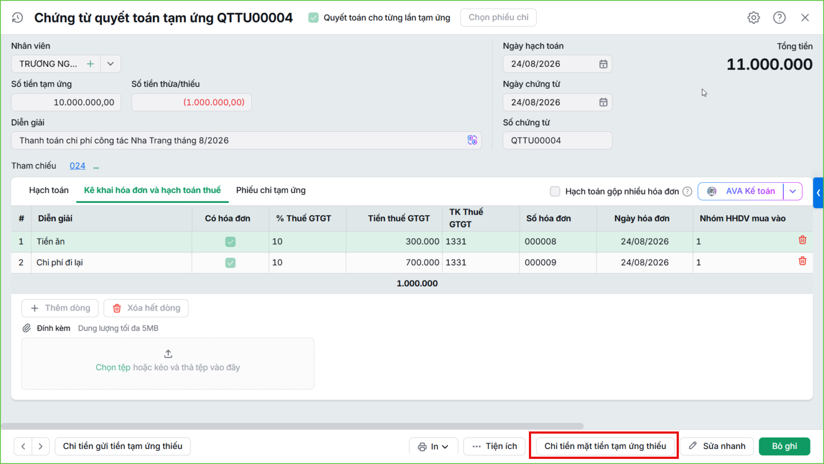
Task: Click the Chi phí đi lại description cell
Action: (x=112, y=263)
